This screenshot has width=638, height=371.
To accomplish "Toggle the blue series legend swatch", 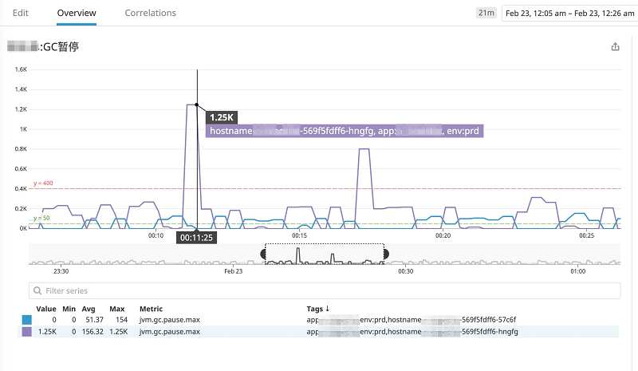I will (x=27, y=320).
